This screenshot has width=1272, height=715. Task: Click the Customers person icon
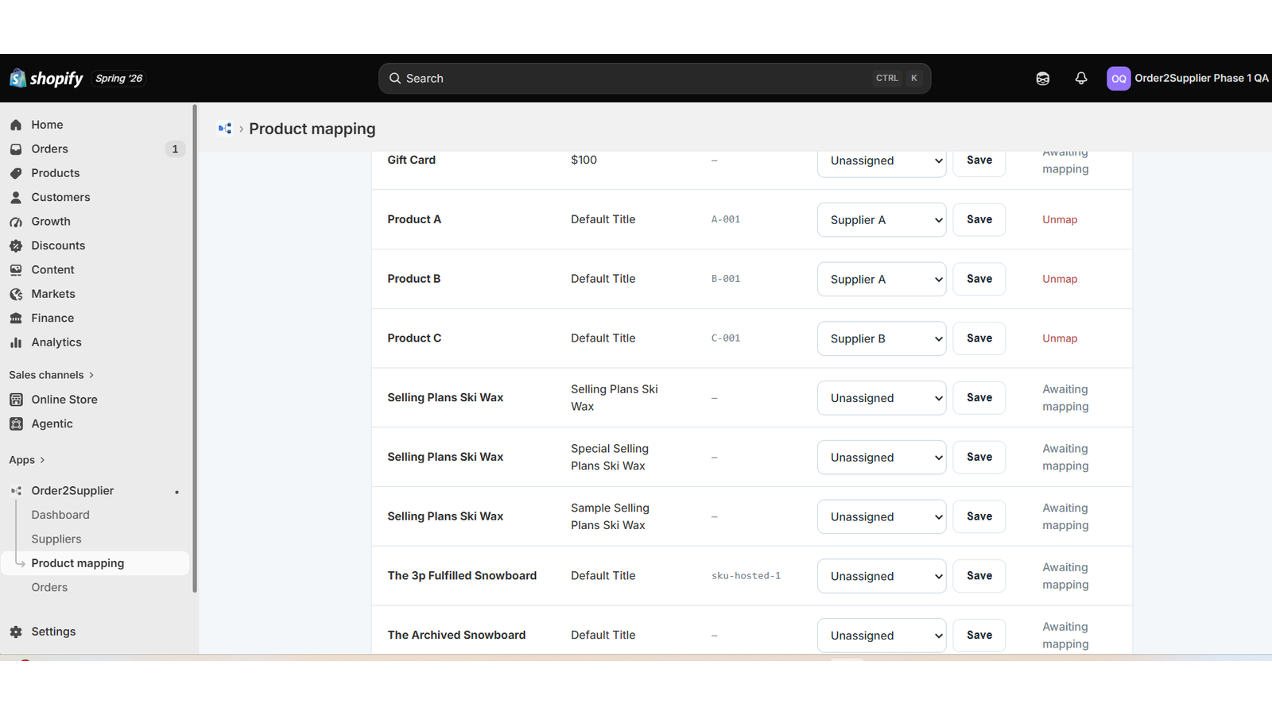point(16,197)
